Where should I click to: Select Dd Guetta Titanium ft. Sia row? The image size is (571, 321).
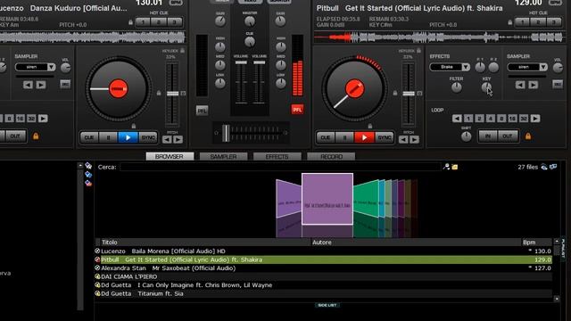(x=323, y=293)
